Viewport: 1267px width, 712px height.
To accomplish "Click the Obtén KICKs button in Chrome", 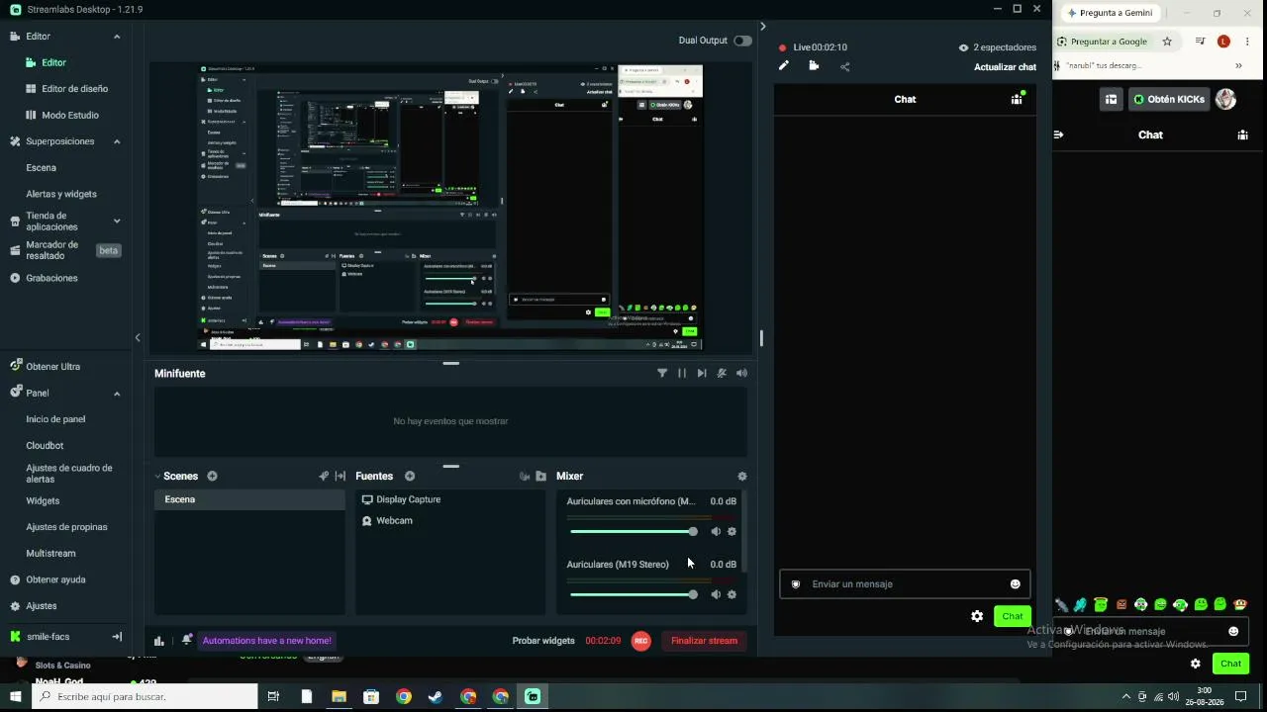I will 1169,100.
